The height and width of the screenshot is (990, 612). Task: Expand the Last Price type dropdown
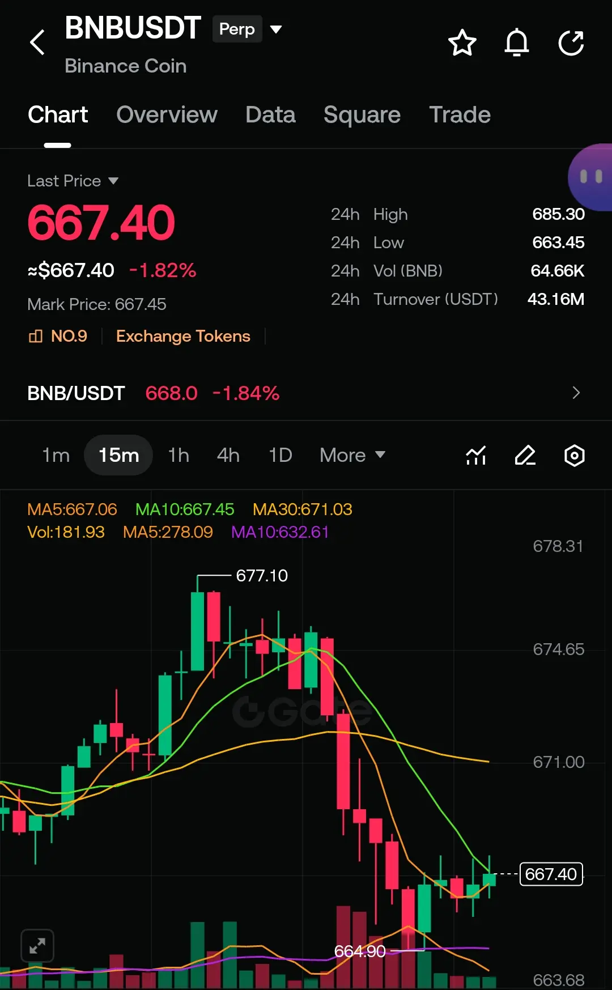tap(113, 181)
